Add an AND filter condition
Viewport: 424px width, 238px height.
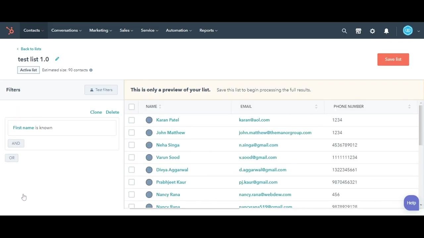tap(16, 143)
